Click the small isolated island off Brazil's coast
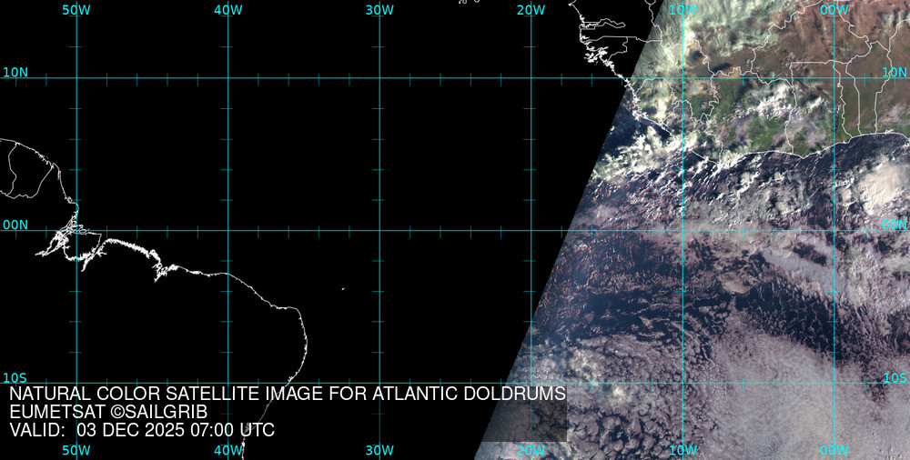910x460 pixels. click(x=343, y=289)
